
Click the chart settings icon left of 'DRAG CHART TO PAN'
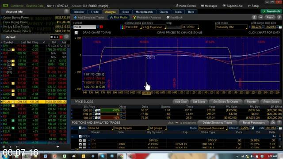tap(76, 33)
